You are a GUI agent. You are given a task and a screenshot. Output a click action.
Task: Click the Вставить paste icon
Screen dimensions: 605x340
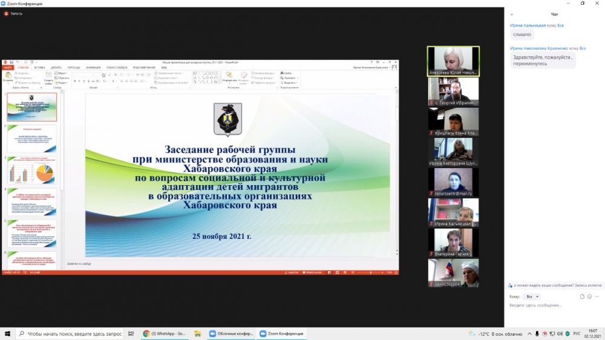click(x=8, y=75)
